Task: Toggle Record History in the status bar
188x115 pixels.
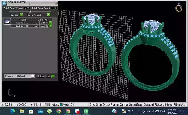Action: click(164, 105)
